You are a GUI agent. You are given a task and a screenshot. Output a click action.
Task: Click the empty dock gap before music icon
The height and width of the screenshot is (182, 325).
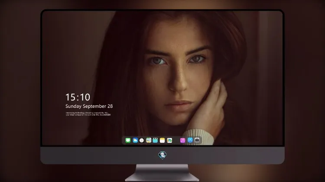(x=176, y=140)
